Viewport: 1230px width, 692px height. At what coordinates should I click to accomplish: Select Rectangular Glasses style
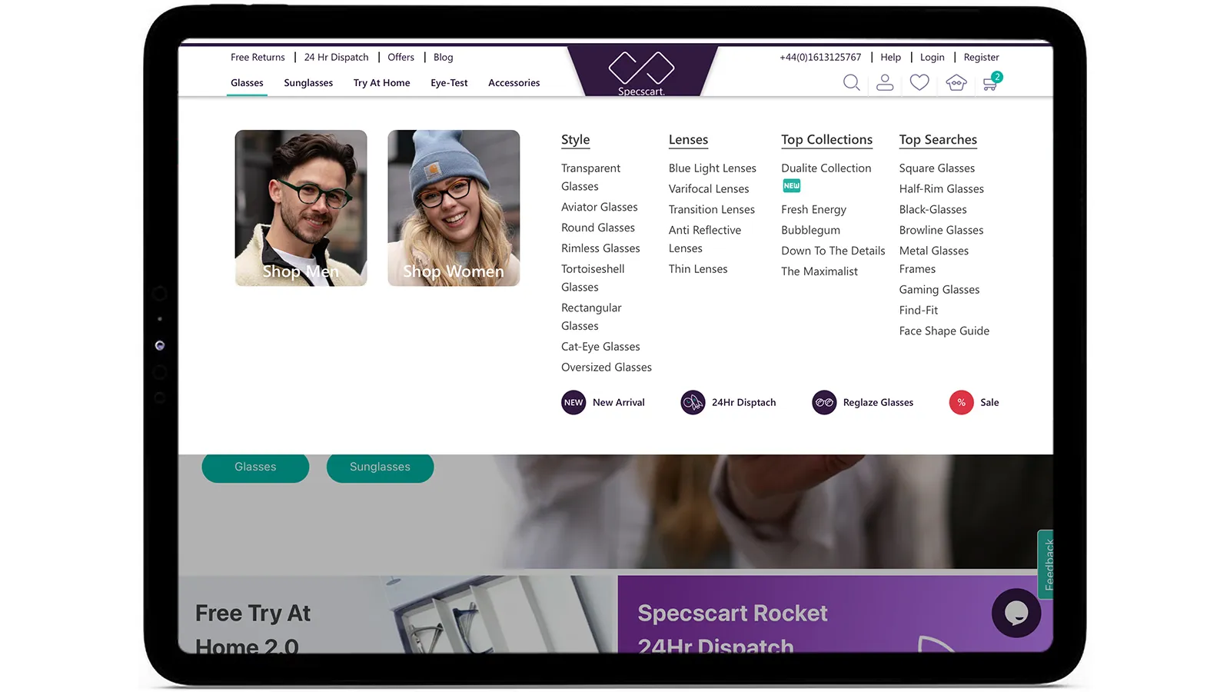pyautogui.click(x=591, y=317)
